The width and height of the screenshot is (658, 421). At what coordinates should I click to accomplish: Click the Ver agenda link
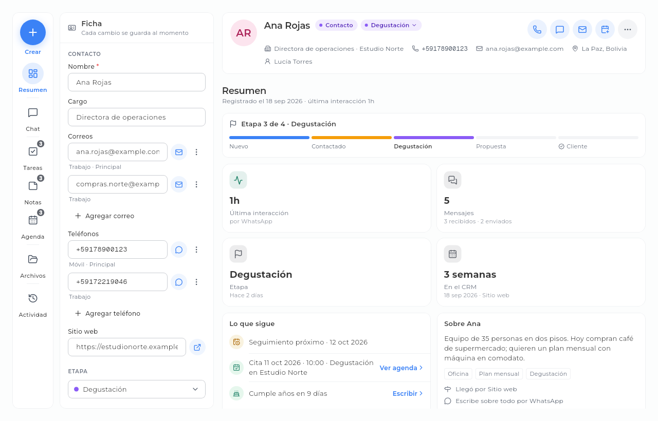coord(401,368)
